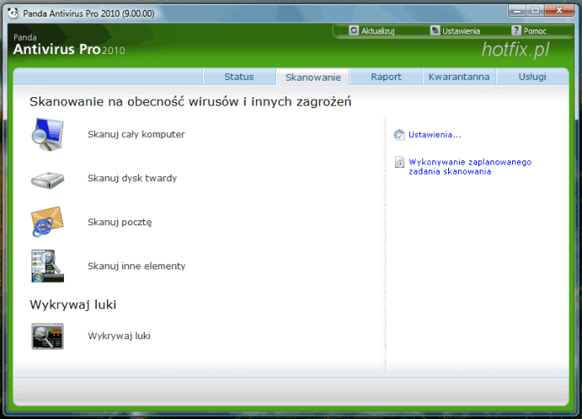
Task: Minimize the Panda Antivirus window
Action: [x=513, y=11]
